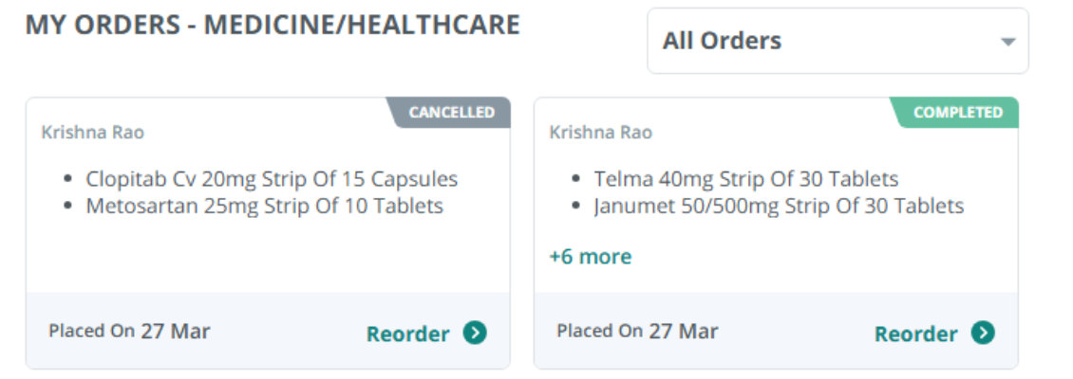Select Telma 40mg Strip Of 30 Tablets
Viewport: 1073px width, 379px height.
[745, 179]
